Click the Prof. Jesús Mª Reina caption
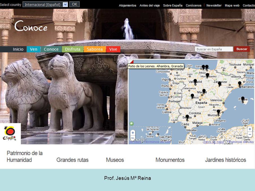255x191 pixels. pyautogui.click(x=127, y=178)
